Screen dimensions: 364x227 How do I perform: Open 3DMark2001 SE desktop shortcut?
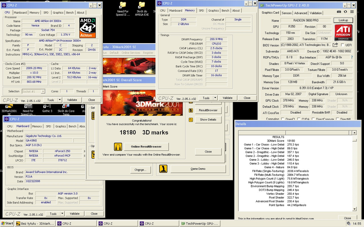tap(9, 110)
